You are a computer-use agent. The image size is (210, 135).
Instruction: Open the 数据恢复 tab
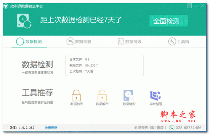(x=79, y=42)
